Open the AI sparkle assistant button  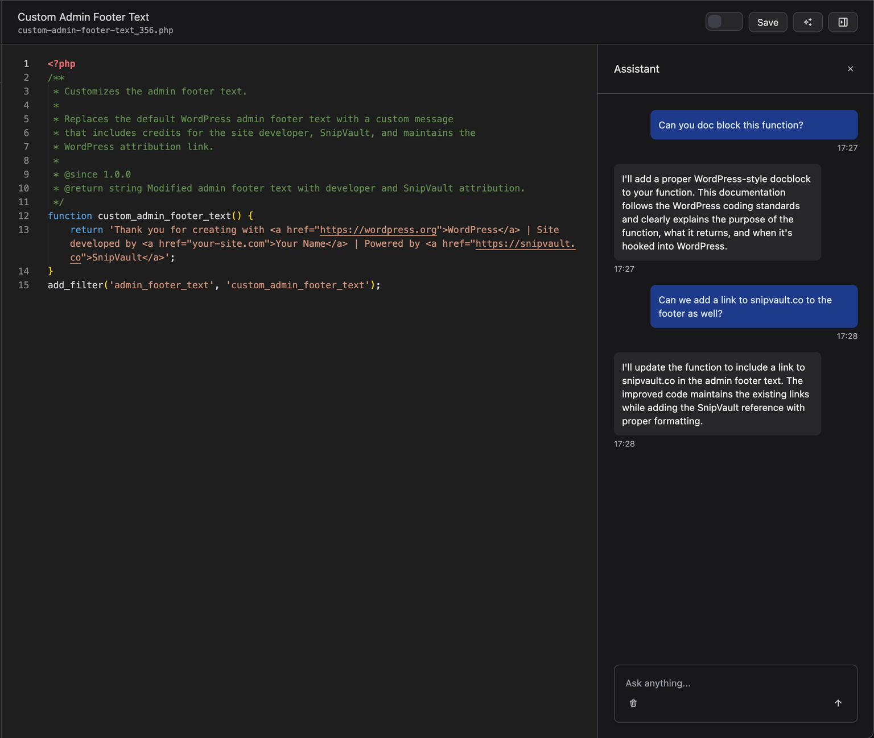(807, 22)
